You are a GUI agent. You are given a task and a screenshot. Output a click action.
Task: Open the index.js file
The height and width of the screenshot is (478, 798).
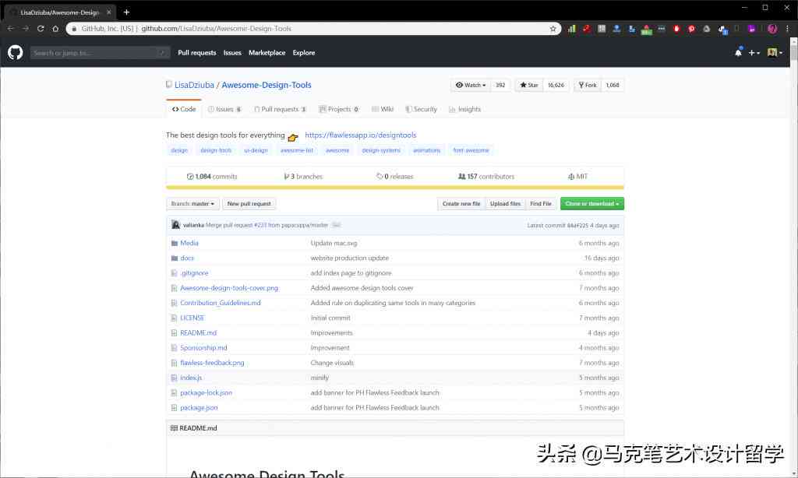[191, 378]
